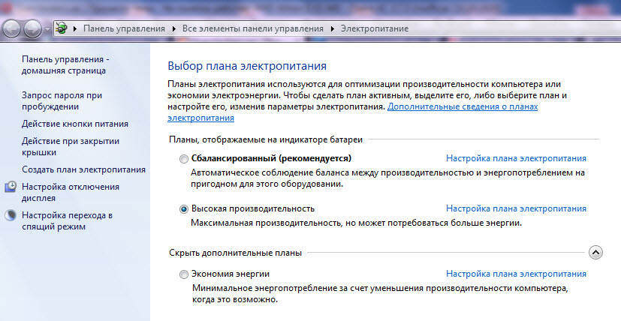Viewport: 621px width, 321px height.
Task: Open Панель управления - домашняя страница link
Action: [x=65, y=65]
